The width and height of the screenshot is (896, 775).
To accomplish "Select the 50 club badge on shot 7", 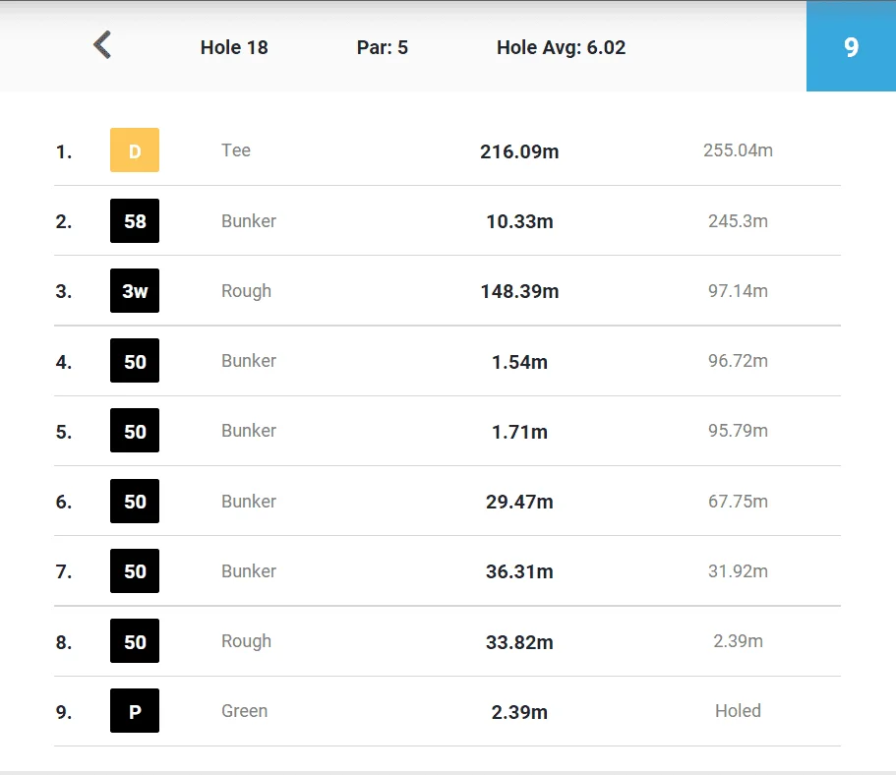I will coord(135,571).
